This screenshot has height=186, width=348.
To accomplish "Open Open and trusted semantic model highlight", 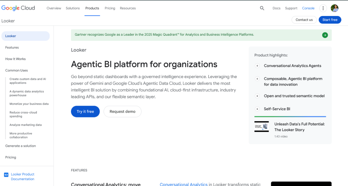I will click(x=294, y=96).
